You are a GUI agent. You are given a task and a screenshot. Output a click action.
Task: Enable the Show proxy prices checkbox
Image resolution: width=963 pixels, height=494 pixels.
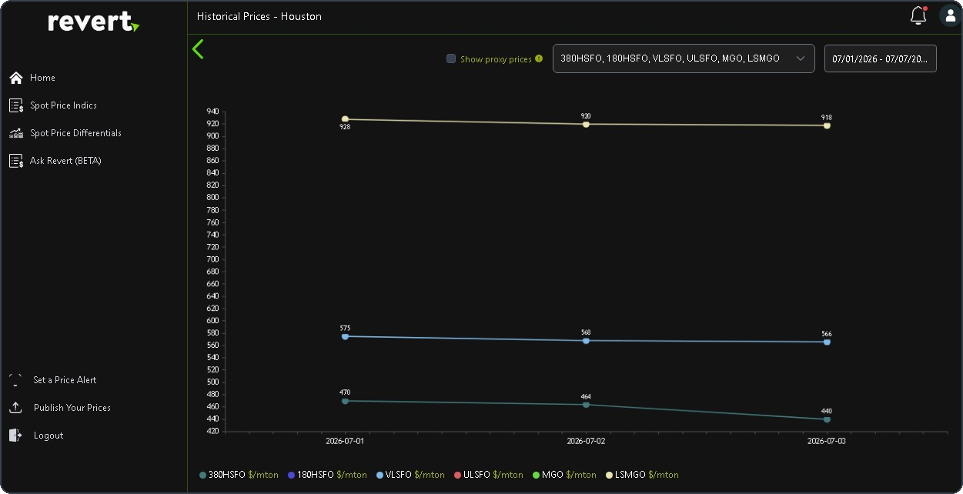click(451, 58)
